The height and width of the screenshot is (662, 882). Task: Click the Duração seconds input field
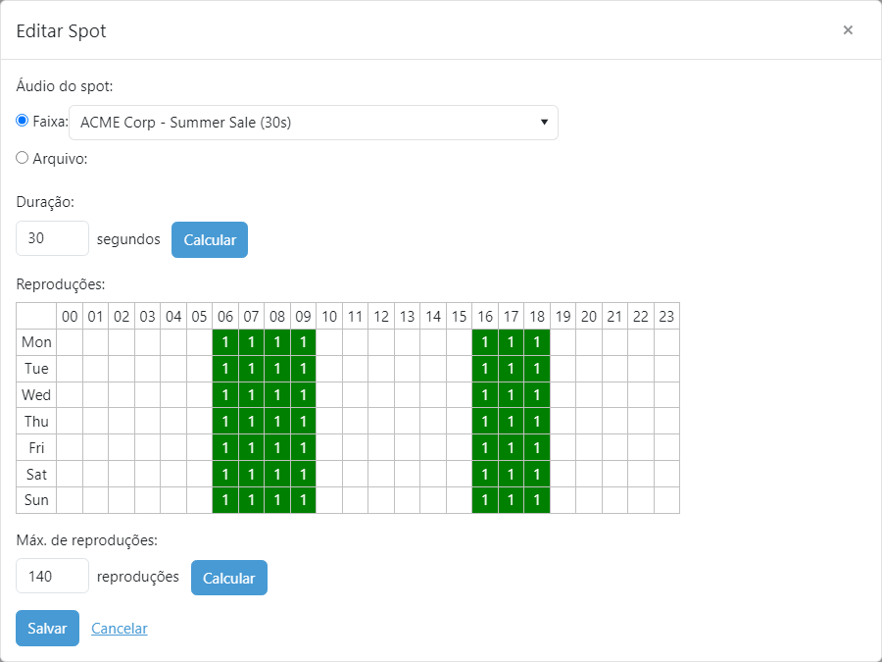(x=52, y=238)
